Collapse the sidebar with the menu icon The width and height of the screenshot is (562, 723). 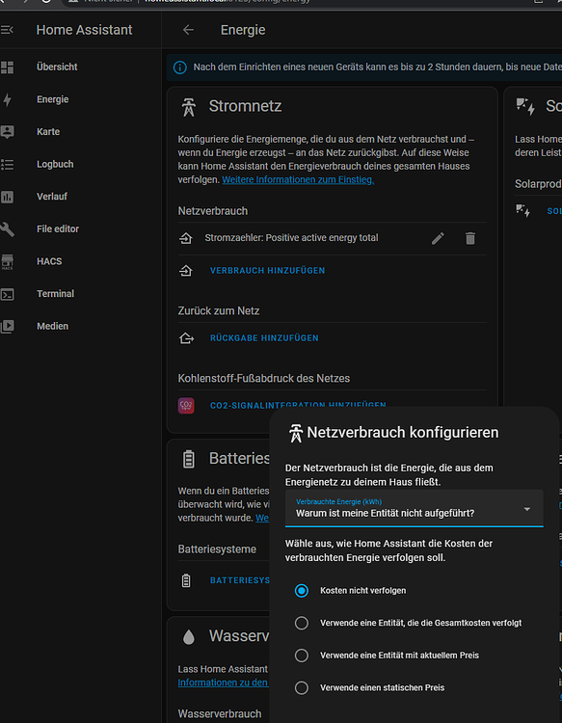(x=7, y=30)
